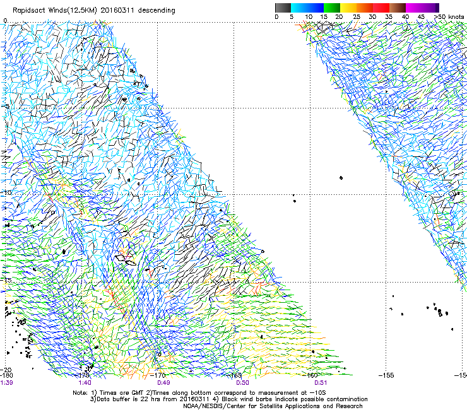Click the '10' label under the color bar
Viewport: 467px width, 410px height.
tap(309, 17)
